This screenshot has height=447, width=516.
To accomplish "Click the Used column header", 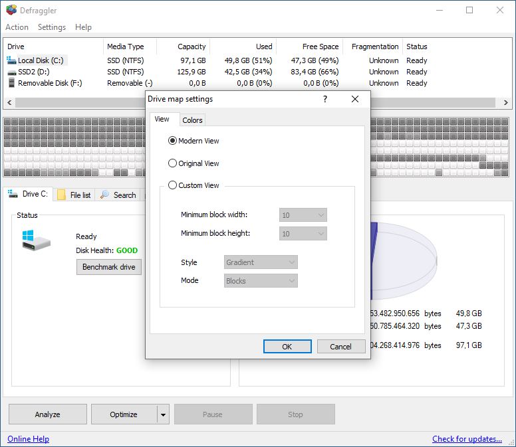I will [x=243, y=46].
